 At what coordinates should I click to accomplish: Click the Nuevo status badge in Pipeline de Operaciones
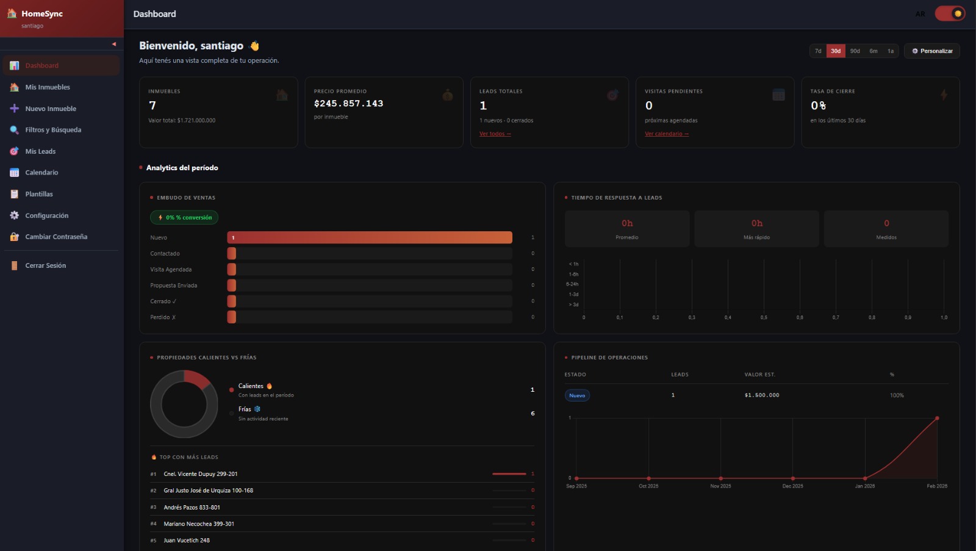click(577, 395)
